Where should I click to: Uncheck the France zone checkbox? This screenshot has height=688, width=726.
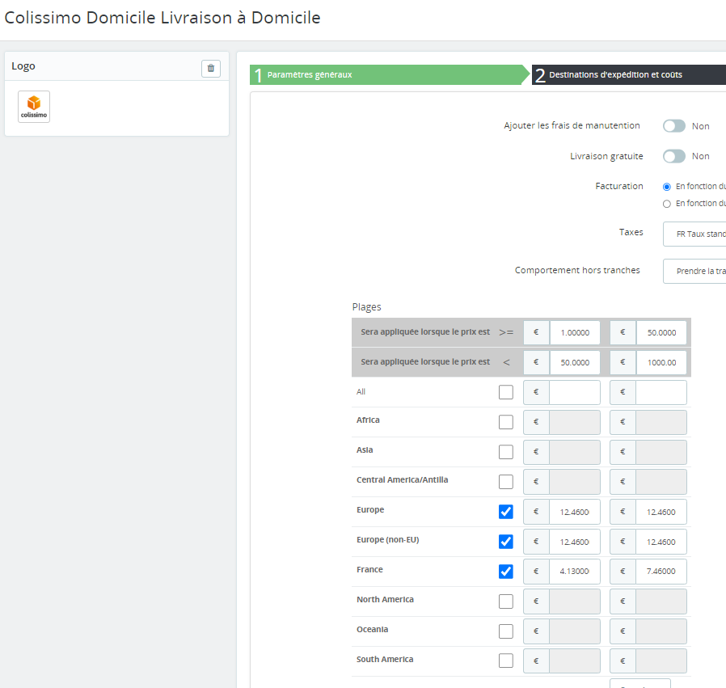point(505,572)
